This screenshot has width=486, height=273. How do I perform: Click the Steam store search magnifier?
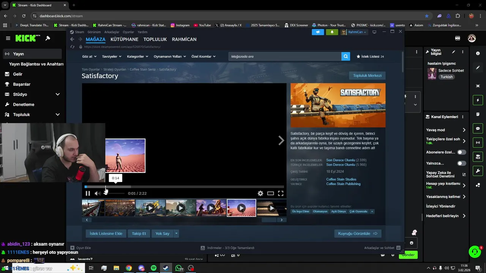pos(346,56)
